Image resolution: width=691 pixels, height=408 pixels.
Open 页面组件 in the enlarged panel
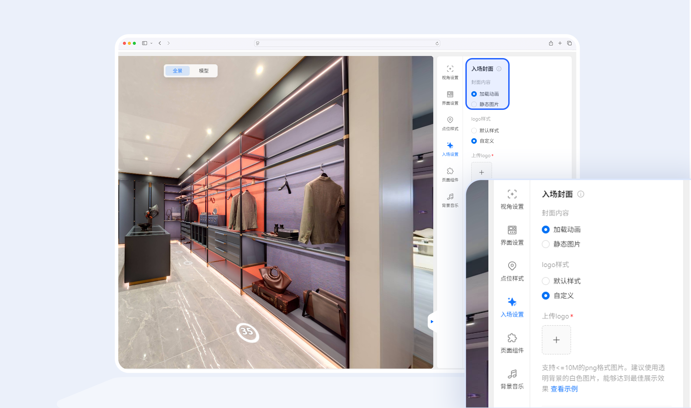point(512,343)
